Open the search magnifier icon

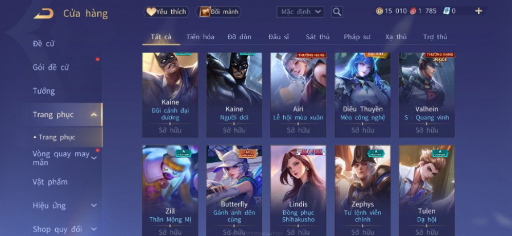[337, 12]
